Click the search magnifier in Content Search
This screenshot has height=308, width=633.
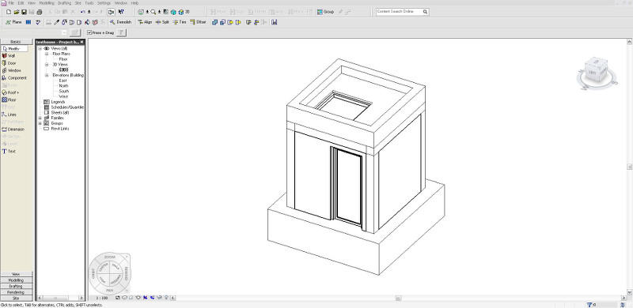click(426, 12)
